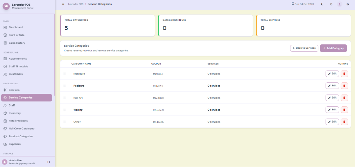Viewport: 355px width, 167px height.
Task: Click the colour code #e91e8c
Action: pyautogui.click(x=158, y=74)
